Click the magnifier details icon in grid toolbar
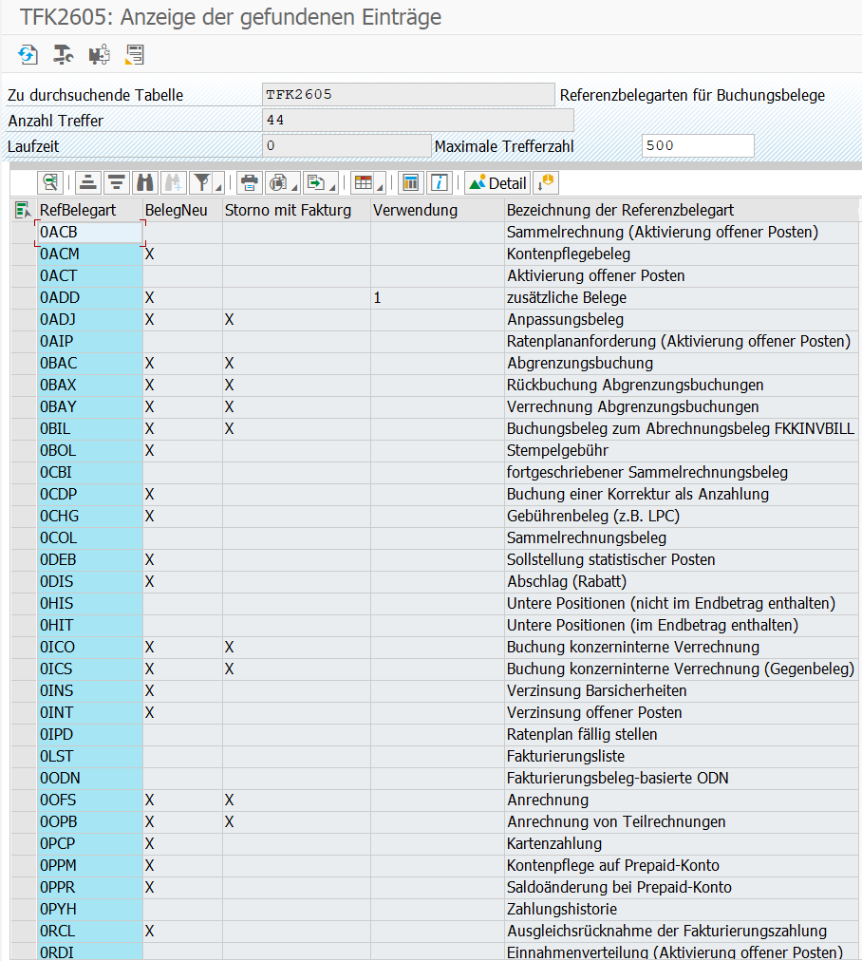The width and height of the screenshot is (862, 961). (49, 183)
